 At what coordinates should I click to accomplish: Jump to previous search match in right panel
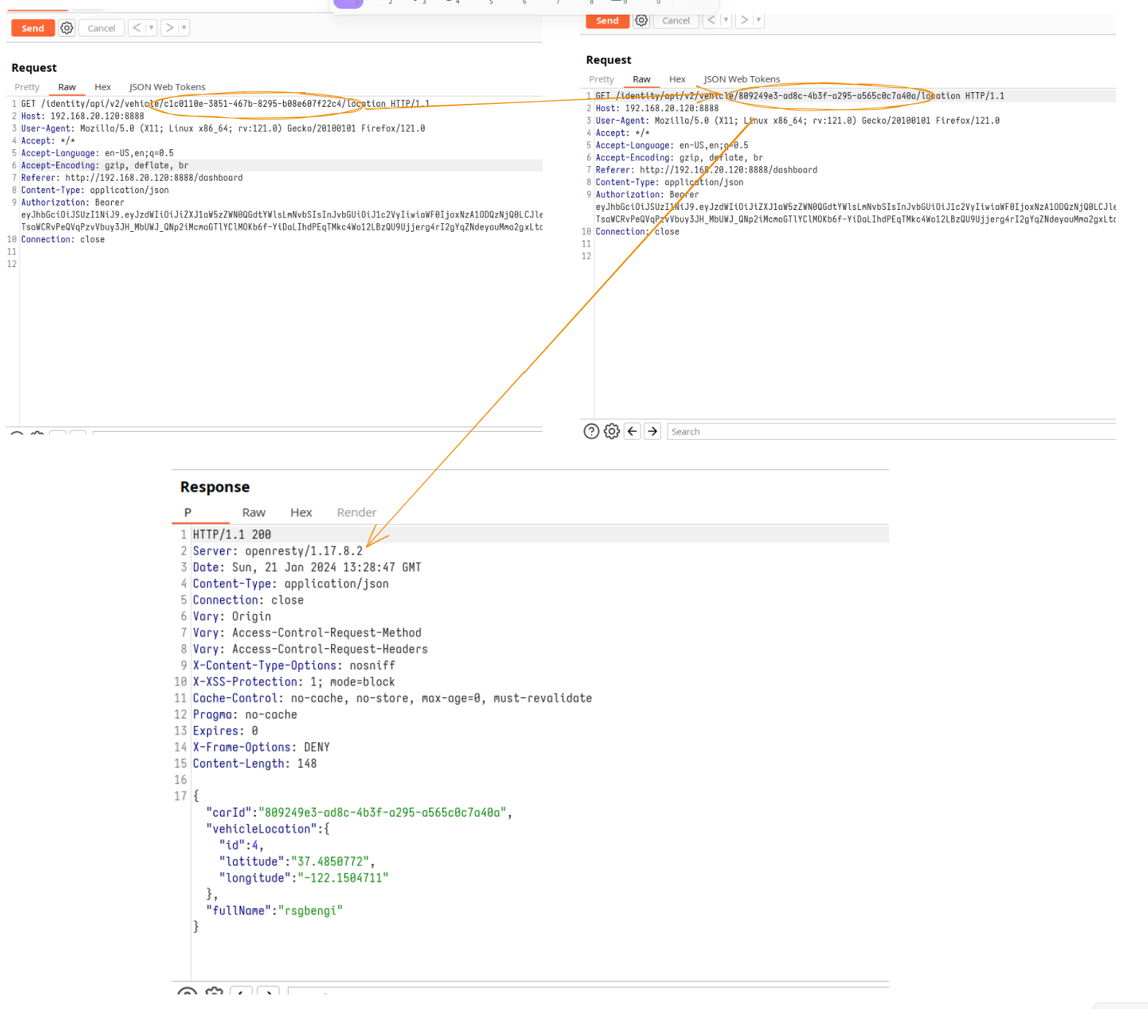point(632,432)
